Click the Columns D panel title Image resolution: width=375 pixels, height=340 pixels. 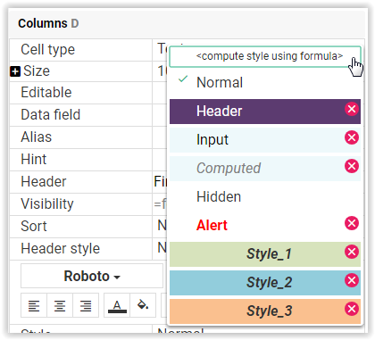click(x=48, y=23)
